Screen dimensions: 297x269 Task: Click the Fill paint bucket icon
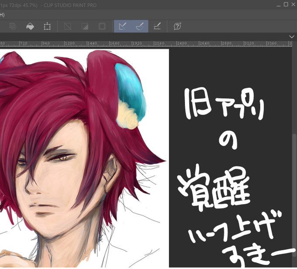coord(30,26)
